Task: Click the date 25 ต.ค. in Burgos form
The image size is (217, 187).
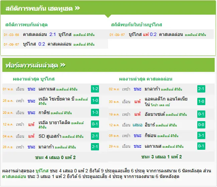Action: click(8, 101)
